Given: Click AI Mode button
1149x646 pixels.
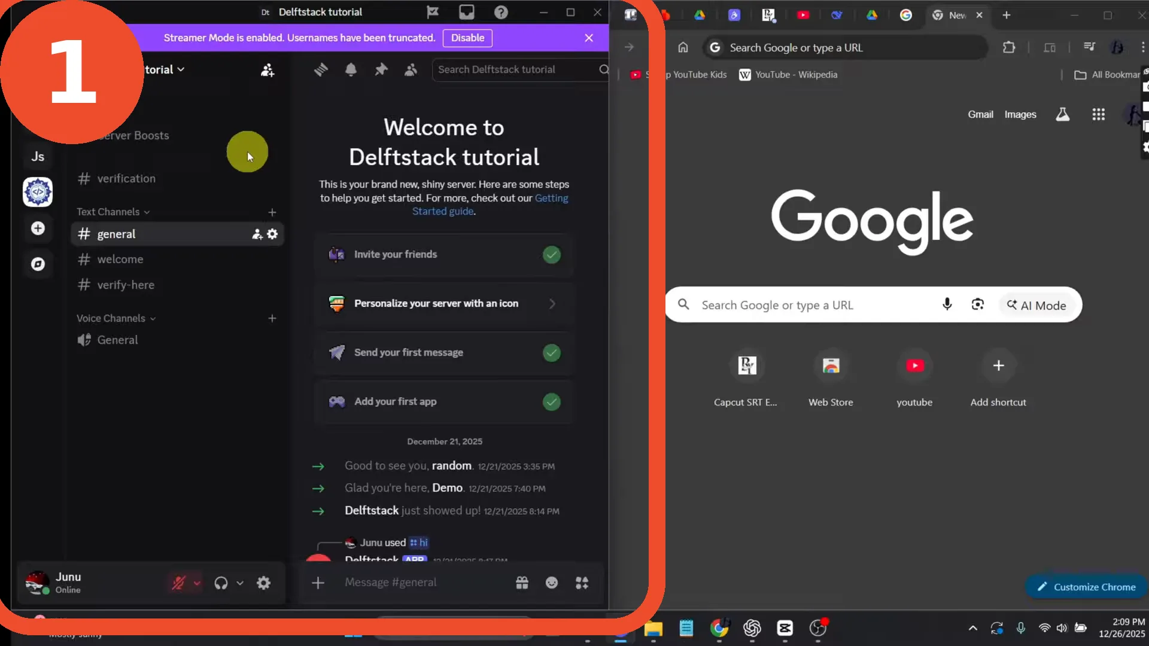Looking at the screenshot, I should pyautogui.click(x=1036, y=305).
